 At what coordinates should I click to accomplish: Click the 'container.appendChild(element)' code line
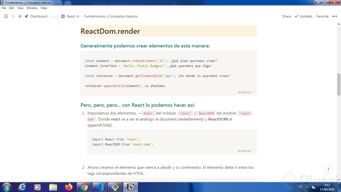point(125,86)
